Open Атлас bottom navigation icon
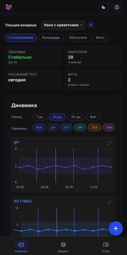127x255 pixels. click(x=106, y=245)
